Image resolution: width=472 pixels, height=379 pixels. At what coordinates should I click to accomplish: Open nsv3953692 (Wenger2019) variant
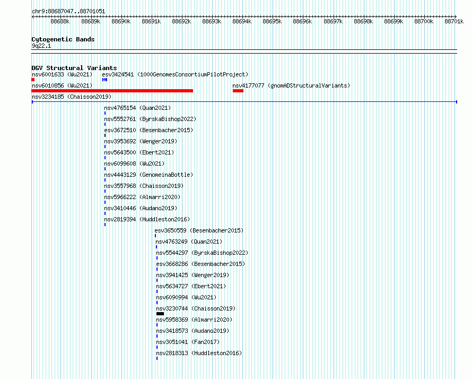[141, 141]
